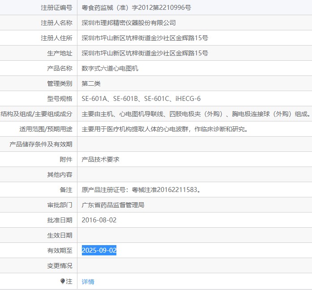Screen dimensions: 312x292
Task: Click the 附件 label
Action: tap(66, 159)
